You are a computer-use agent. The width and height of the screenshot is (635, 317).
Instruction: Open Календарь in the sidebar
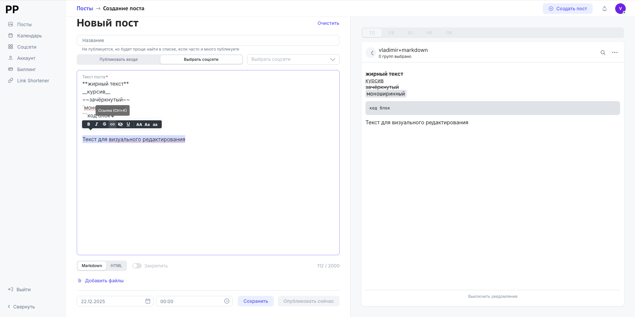pyautogui.click(x=29, y=36)
